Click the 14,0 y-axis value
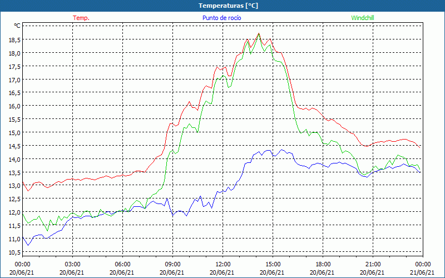445x278 pixels. point(15,160)
